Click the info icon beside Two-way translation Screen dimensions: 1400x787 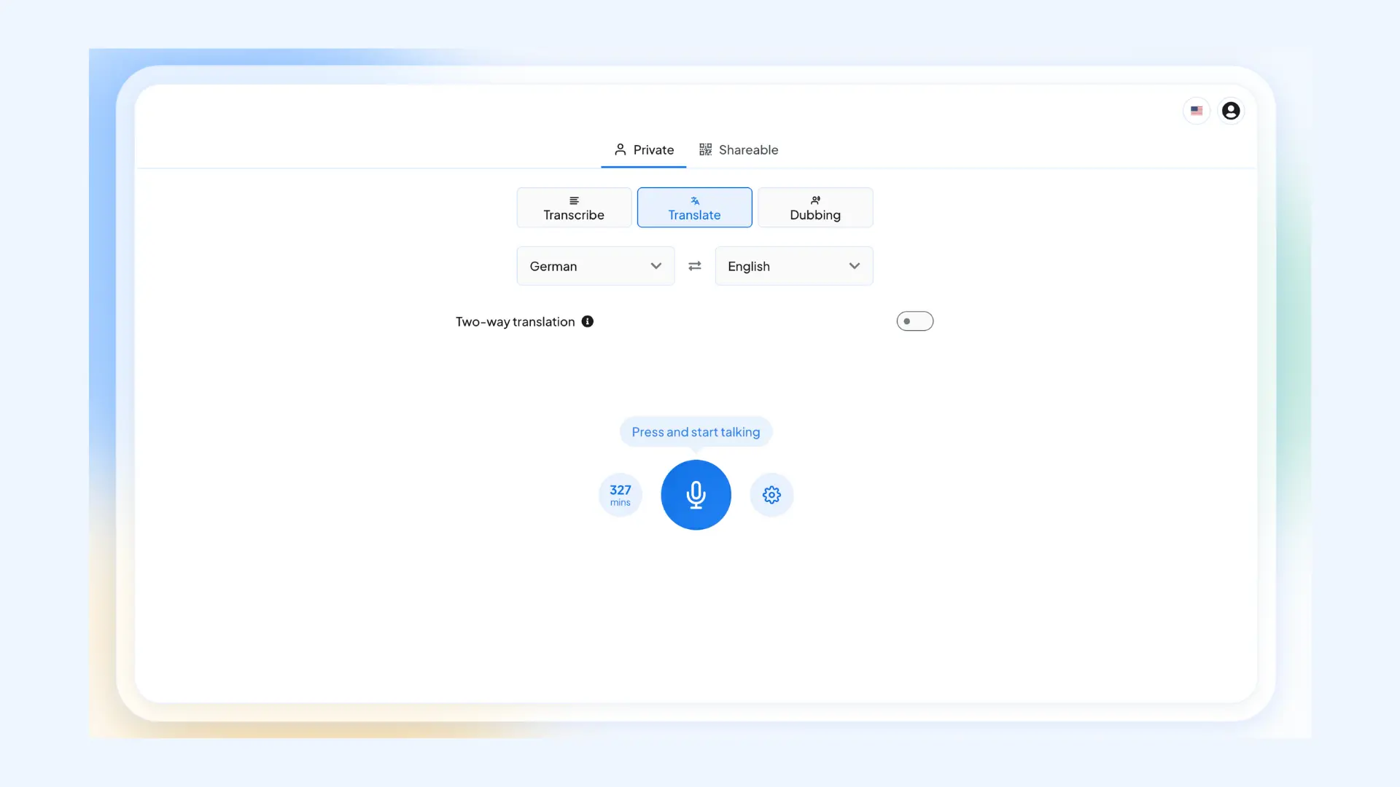[x=588, y=321]
